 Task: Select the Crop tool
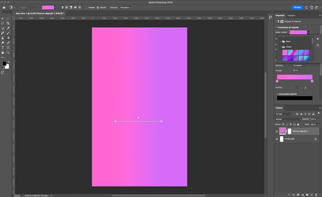[8, 23]
